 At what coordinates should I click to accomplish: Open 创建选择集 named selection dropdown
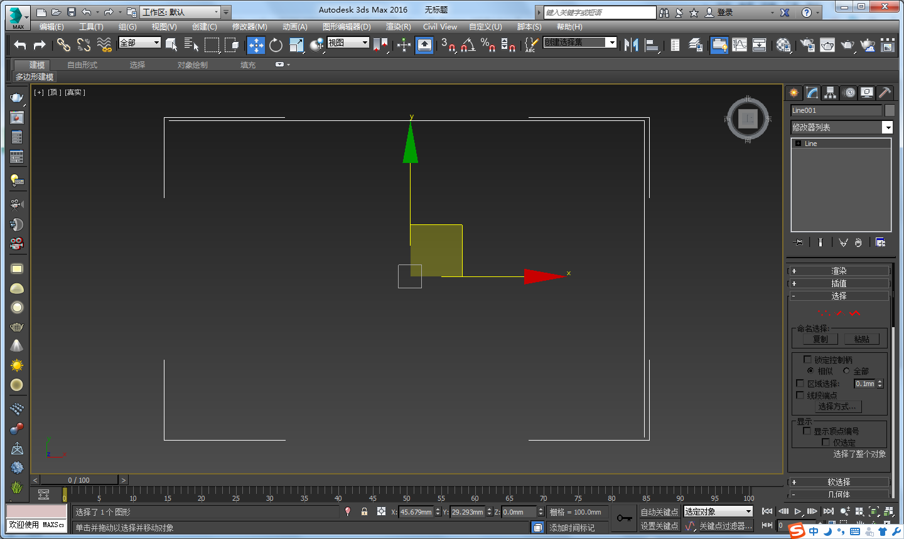pyautogui.click(x=580, y=42)
